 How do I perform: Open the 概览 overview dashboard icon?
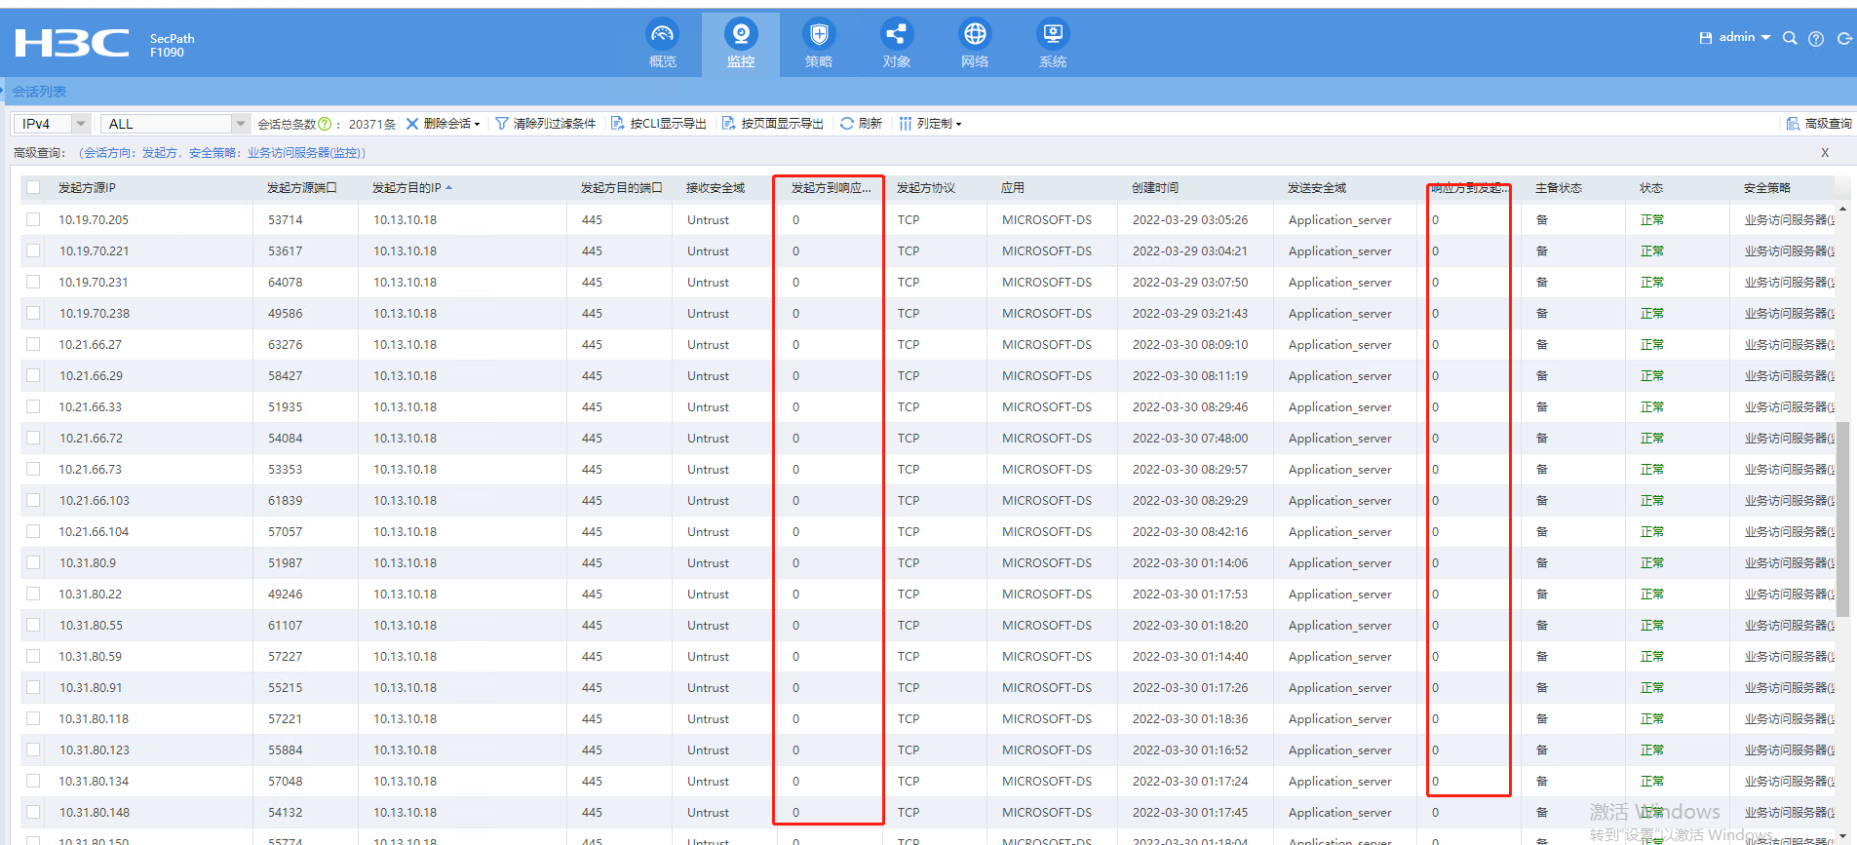coord(663,36)
